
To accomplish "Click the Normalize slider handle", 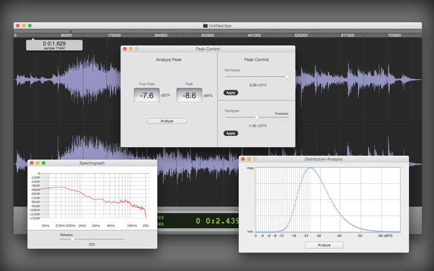I will tap(286, 77).
